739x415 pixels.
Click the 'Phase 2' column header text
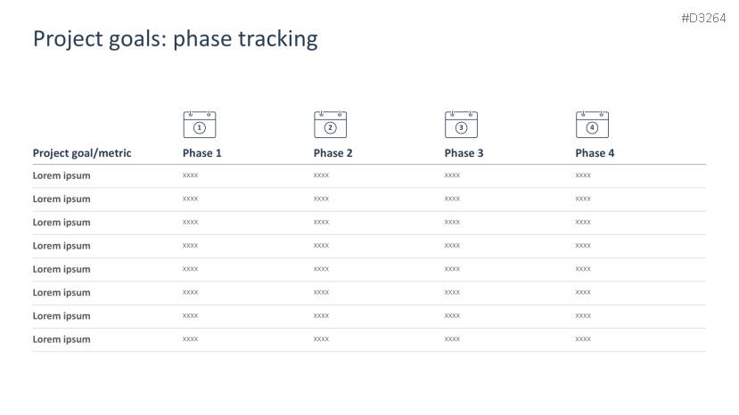point(333,153)
